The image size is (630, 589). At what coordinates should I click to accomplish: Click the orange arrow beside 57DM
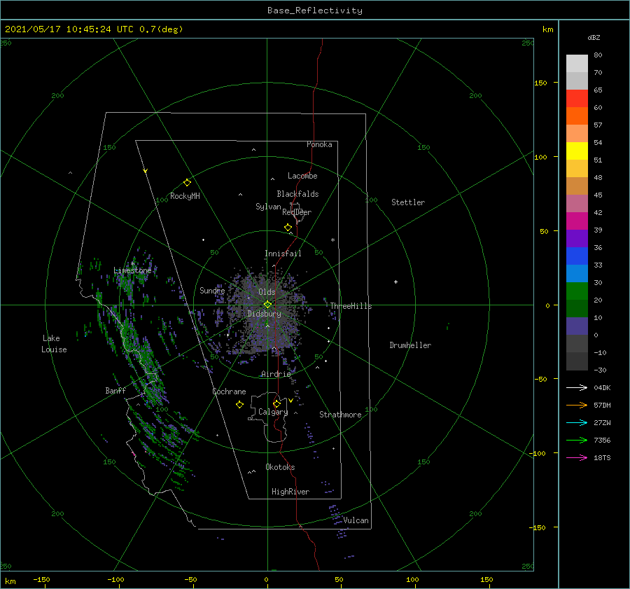click(577, 406)
